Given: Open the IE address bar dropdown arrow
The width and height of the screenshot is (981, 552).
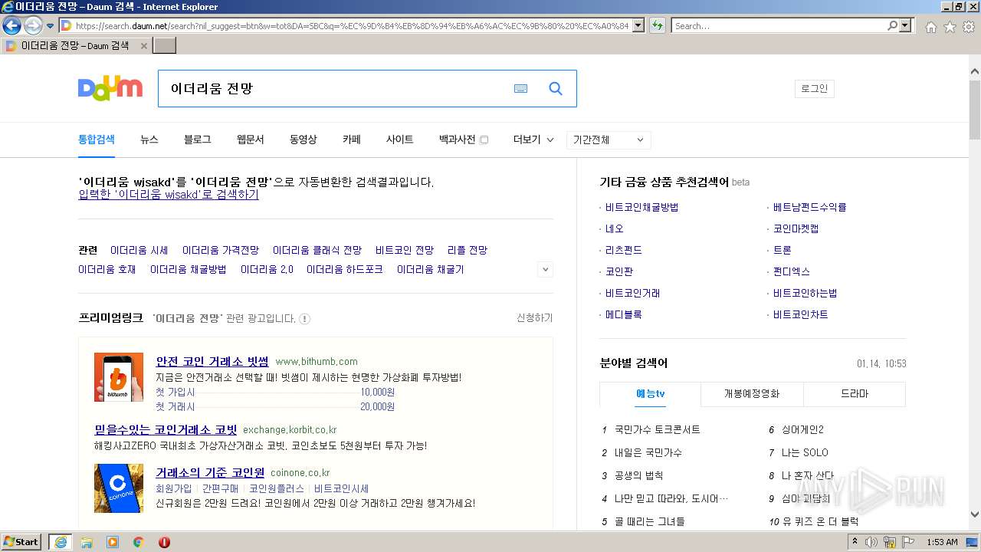Looking at the screenshot, I should pyautogui.click(x=639, y=25).
